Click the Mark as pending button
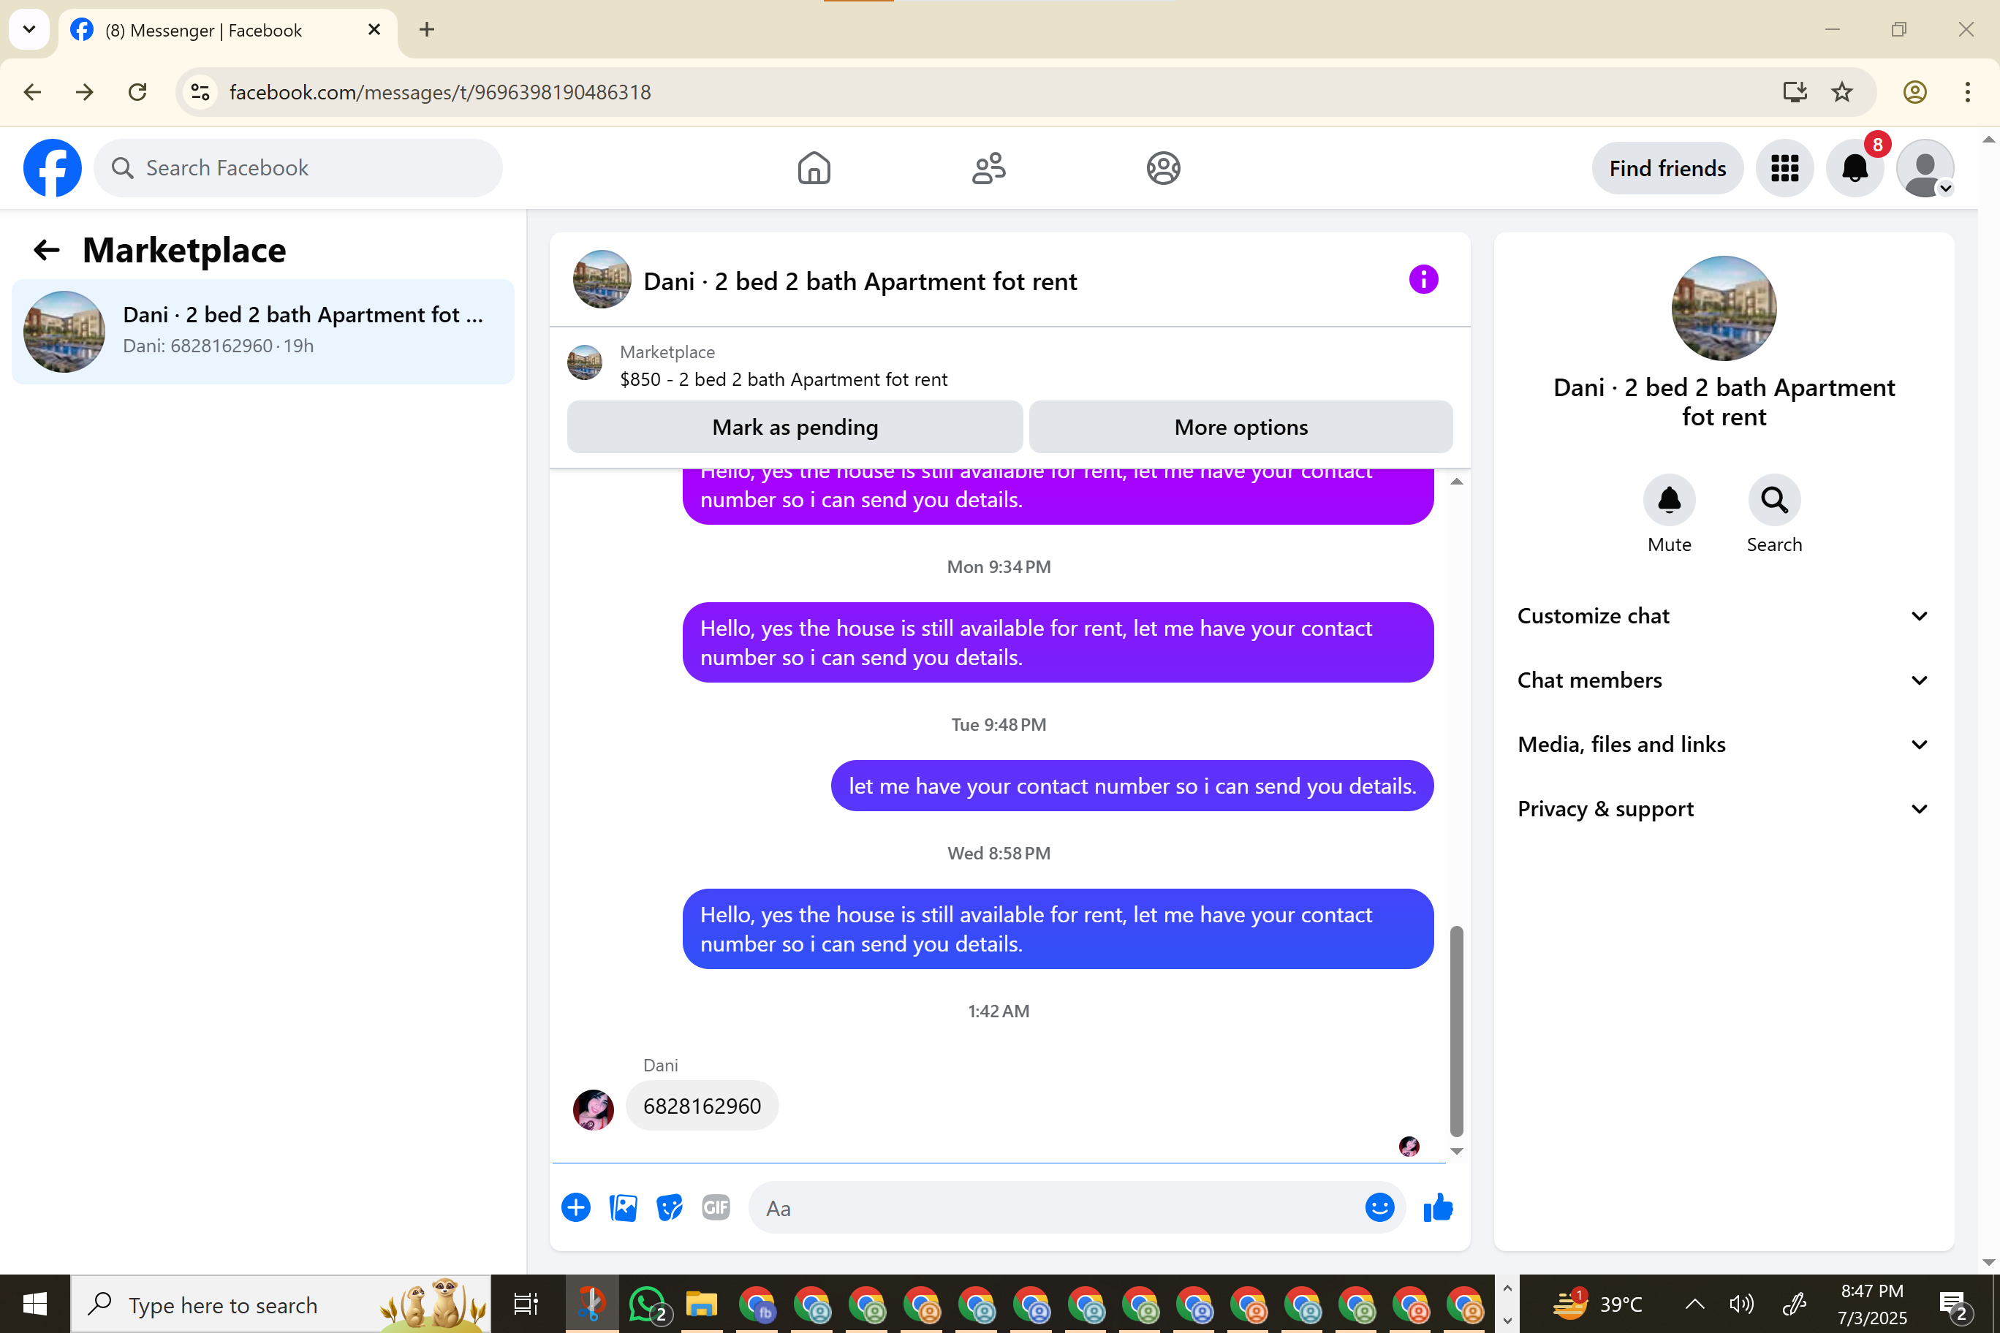The image size is (2000, 1333). tap(794, 427)
